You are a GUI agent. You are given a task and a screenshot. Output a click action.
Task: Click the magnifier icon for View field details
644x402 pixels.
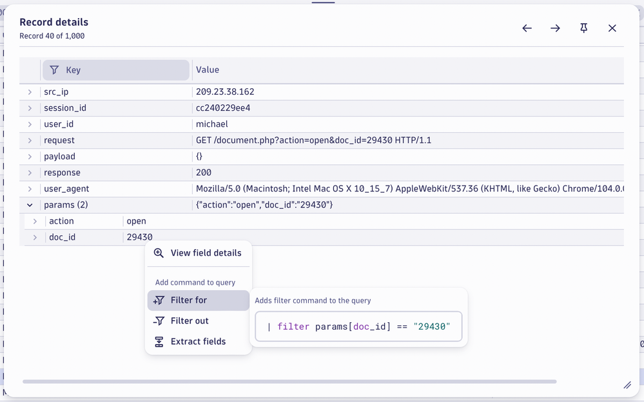159,253
